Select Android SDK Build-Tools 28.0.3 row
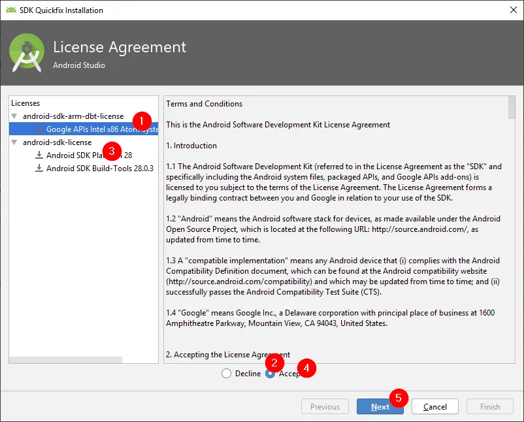 click(x=84, y=168)
